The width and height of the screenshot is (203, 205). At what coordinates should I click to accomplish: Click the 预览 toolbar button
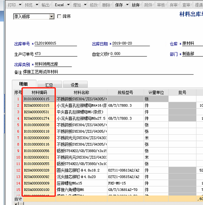(29, 5)
